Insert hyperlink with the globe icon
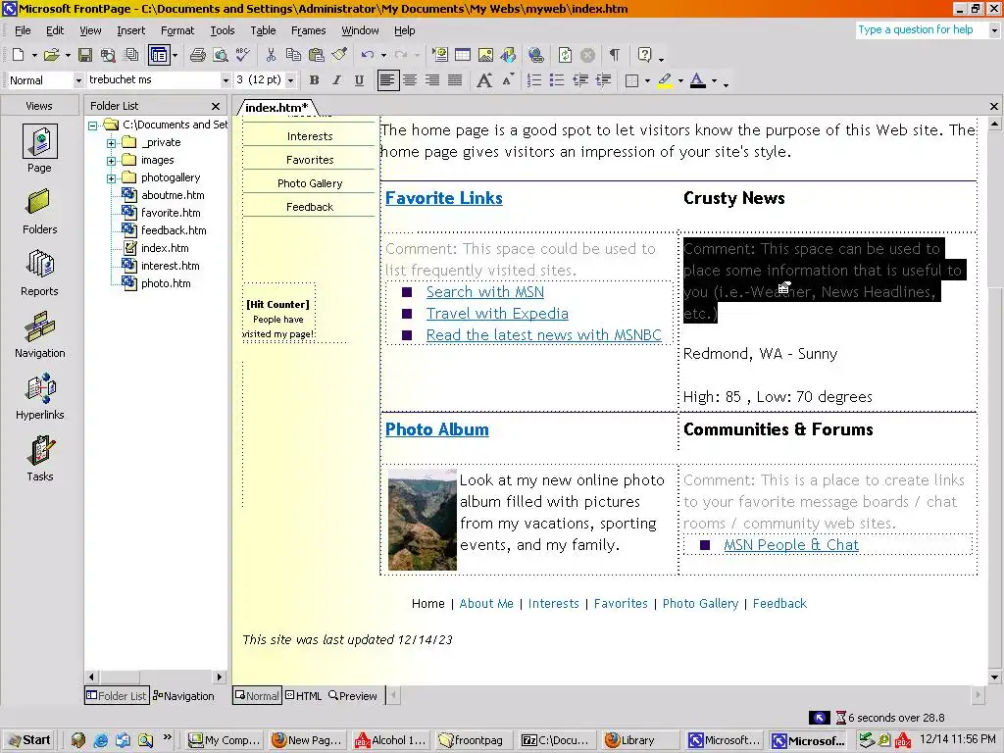 536,55
